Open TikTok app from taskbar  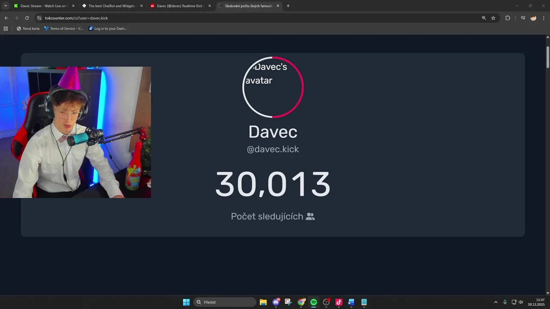pyautogui.click(x=339, y=302)
